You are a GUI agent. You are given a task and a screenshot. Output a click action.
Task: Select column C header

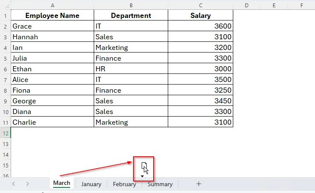click(x=200, y=6)
